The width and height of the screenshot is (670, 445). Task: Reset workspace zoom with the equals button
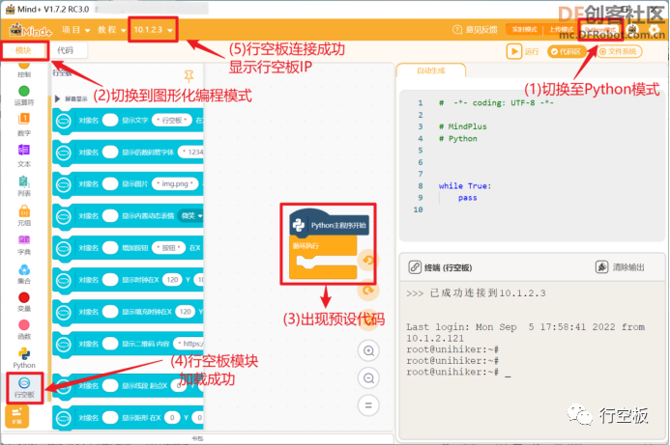pos(368,405)
